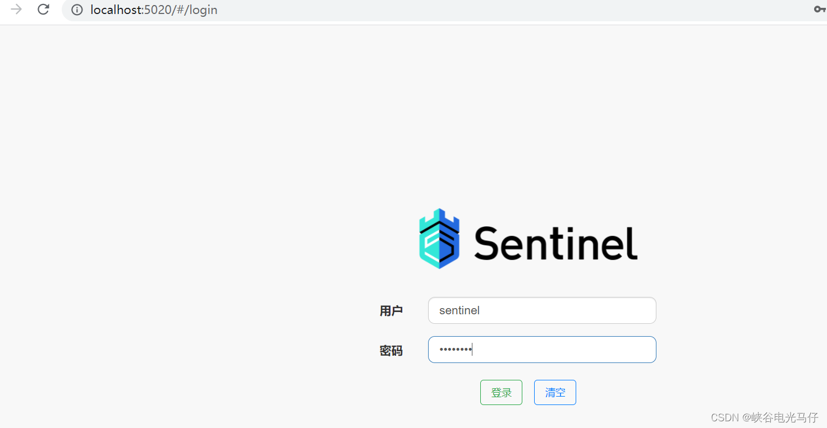The height and width of the screenshot is (428, 827).
Task: Select the Sentinel login button
Action: click(501, 392)
